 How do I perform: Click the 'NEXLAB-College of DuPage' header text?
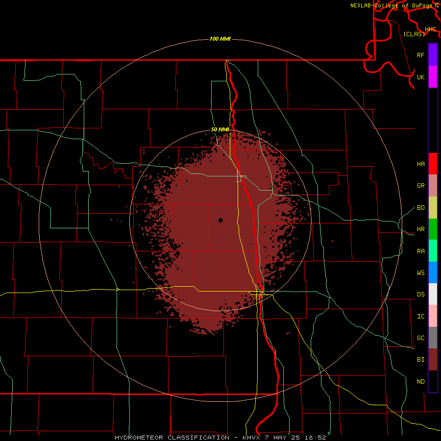click(391, 5)
